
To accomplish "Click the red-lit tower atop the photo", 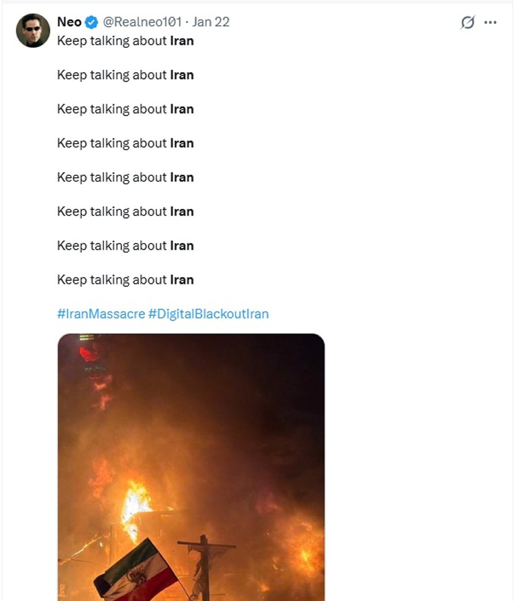I will pyautogui.click(x=89, y=354).
